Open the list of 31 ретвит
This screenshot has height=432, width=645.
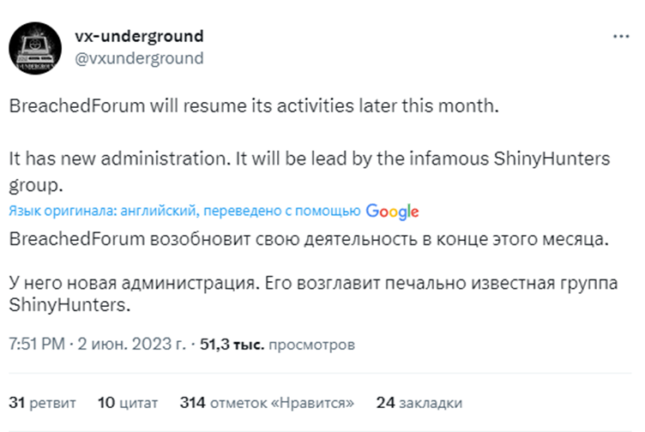pos(43,402)
